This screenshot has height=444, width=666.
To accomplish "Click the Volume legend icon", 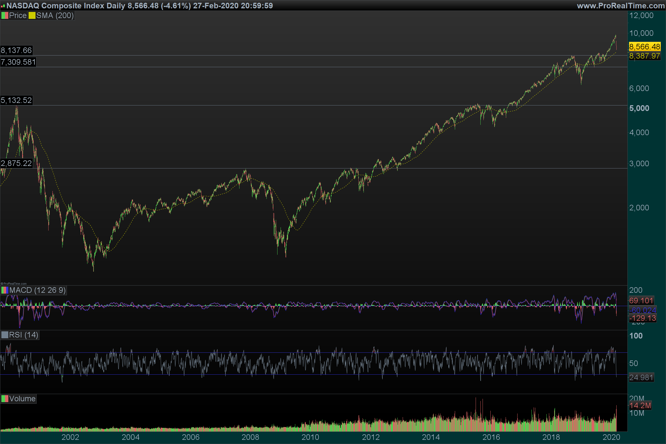I will [5, 399].
